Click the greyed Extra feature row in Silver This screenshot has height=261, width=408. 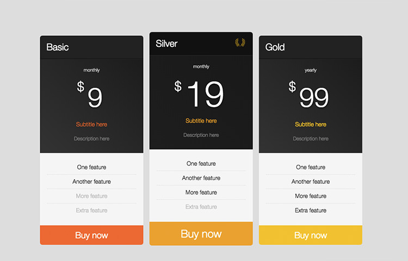coord(201,207)
